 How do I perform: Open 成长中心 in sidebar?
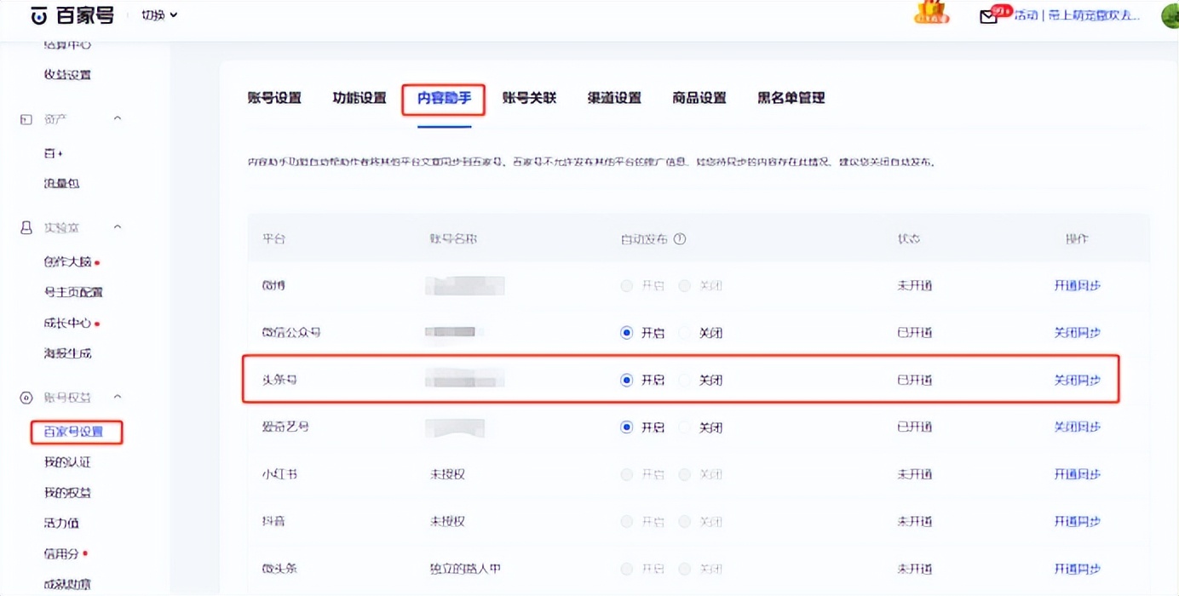tap(67, 324)
